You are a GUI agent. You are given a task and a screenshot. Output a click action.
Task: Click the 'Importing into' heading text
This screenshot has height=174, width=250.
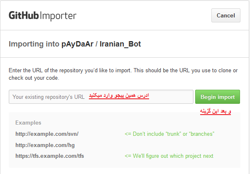tap(34, 44)
